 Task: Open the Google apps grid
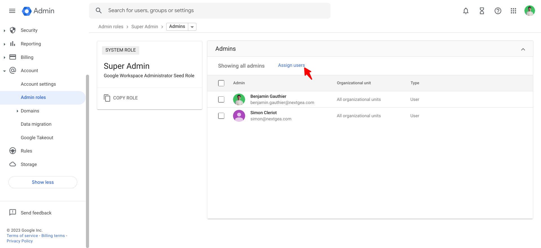[x=513, y=11]
